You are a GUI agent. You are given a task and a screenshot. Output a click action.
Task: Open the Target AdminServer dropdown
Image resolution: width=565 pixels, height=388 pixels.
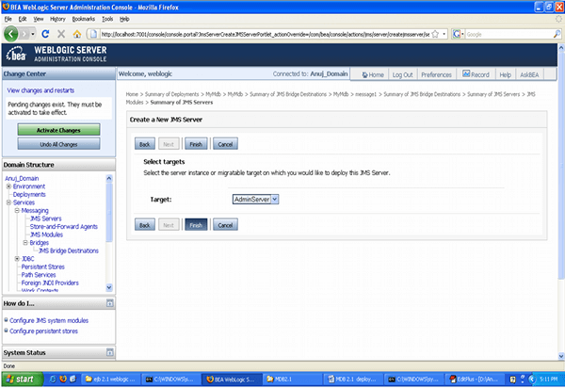[x=275, y=200]
